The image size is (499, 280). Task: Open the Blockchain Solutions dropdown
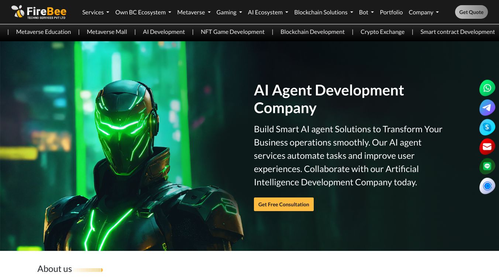coord(324,12)
